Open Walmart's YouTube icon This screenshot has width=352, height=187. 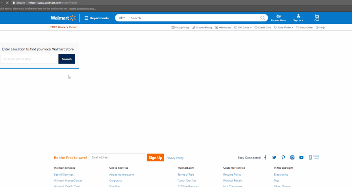click(x=301, y=157)
